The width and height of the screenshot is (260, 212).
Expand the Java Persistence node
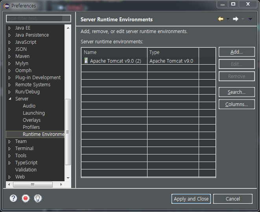[9, 35]
